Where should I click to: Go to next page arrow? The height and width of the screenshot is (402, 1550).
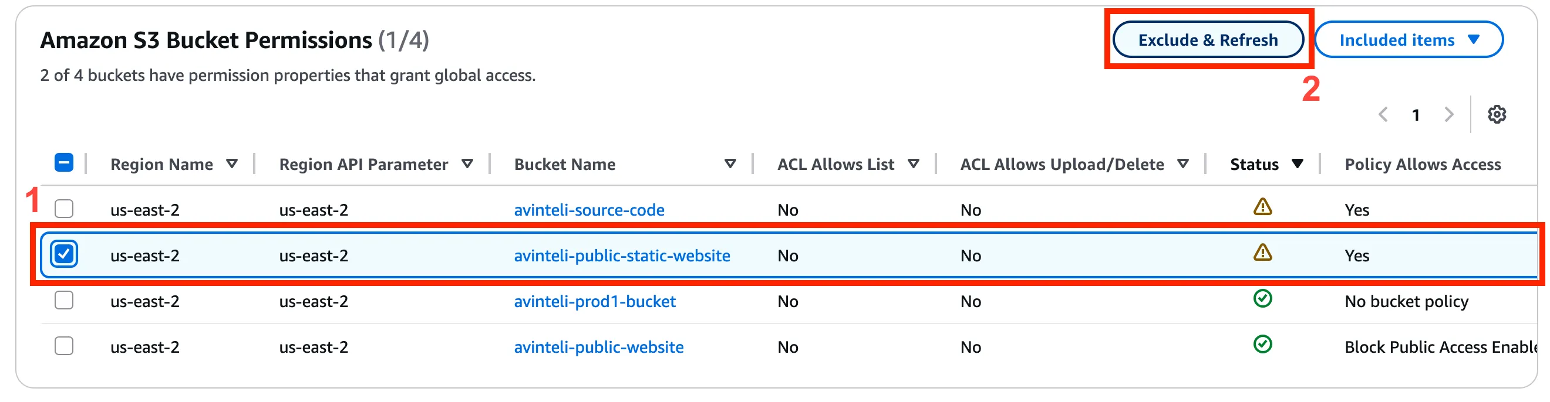coord(1448,114)
